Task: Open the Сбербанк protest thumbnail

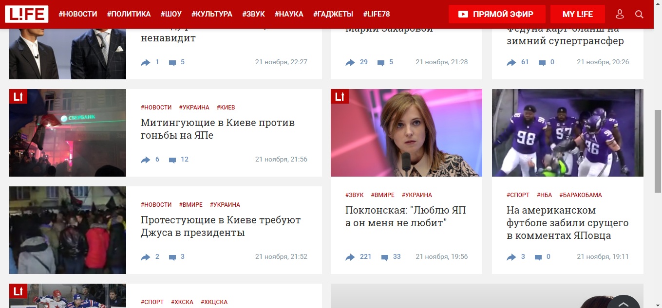Action: (x=68, y=133)
